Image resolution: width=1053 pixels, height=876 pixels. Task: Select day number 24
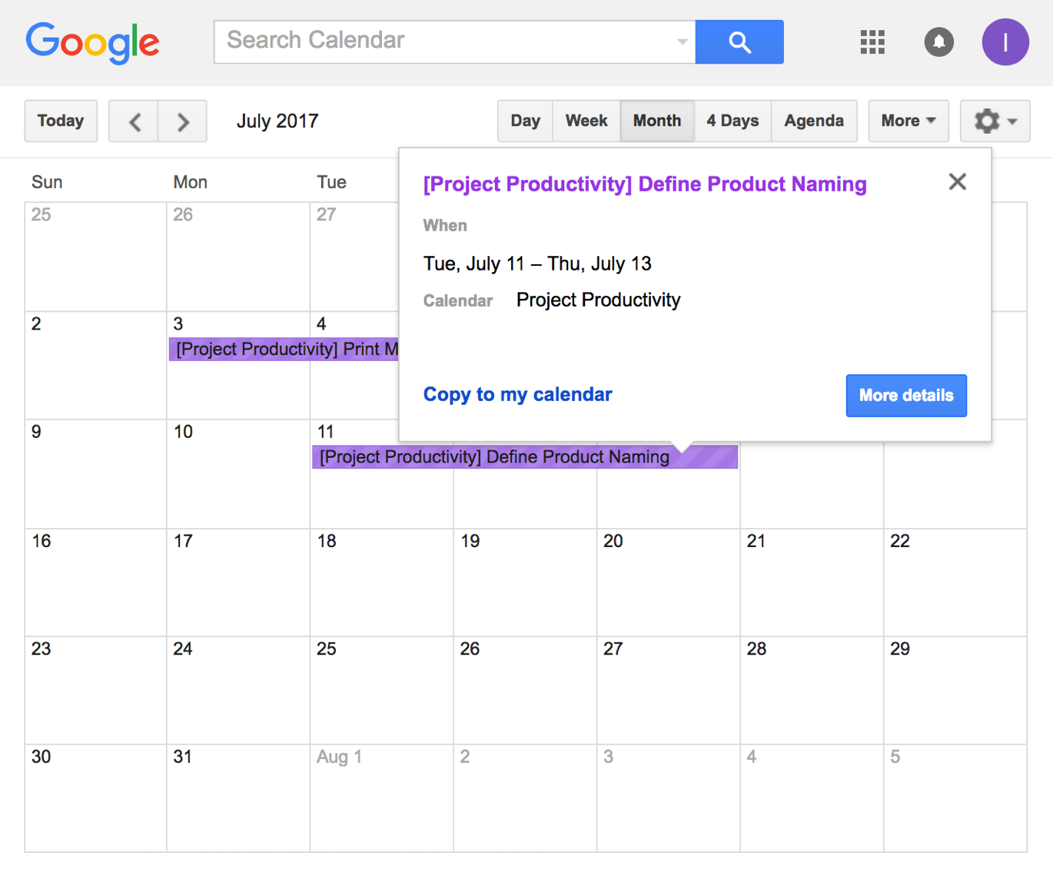(x=183, y=649)
